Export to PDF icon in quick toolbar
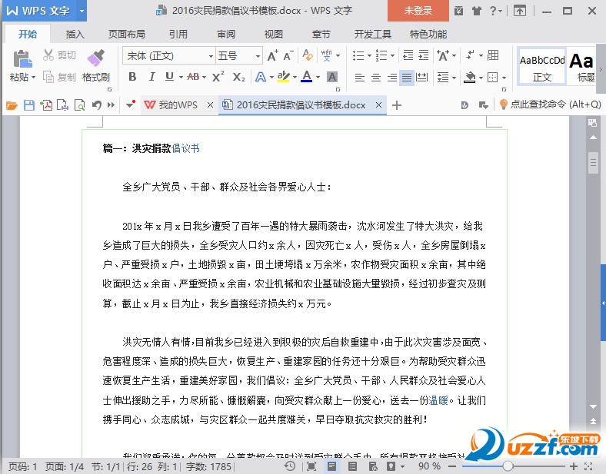 pyautogui.click(x=46, y=105)
